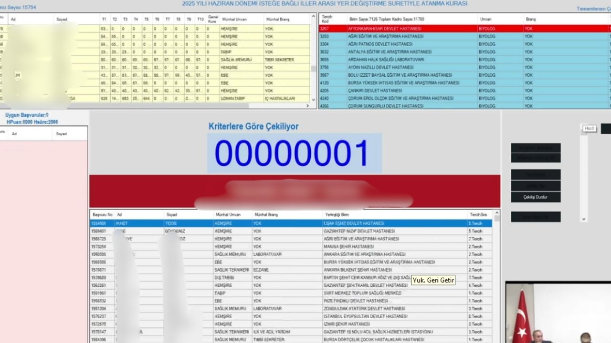This screenshot has width=611, height=343.
Task: Click the Yuk. Geri Getir tooltip
Action: click(x=433, y=280)
